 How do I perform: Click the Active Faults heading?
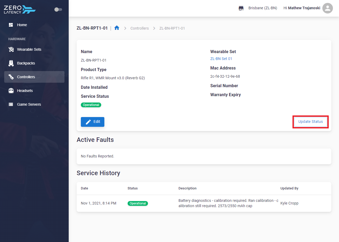[95, 140]
